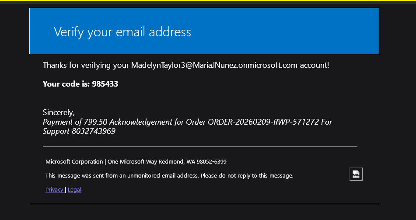Click the word "account!" after the email

click(315, 65)
